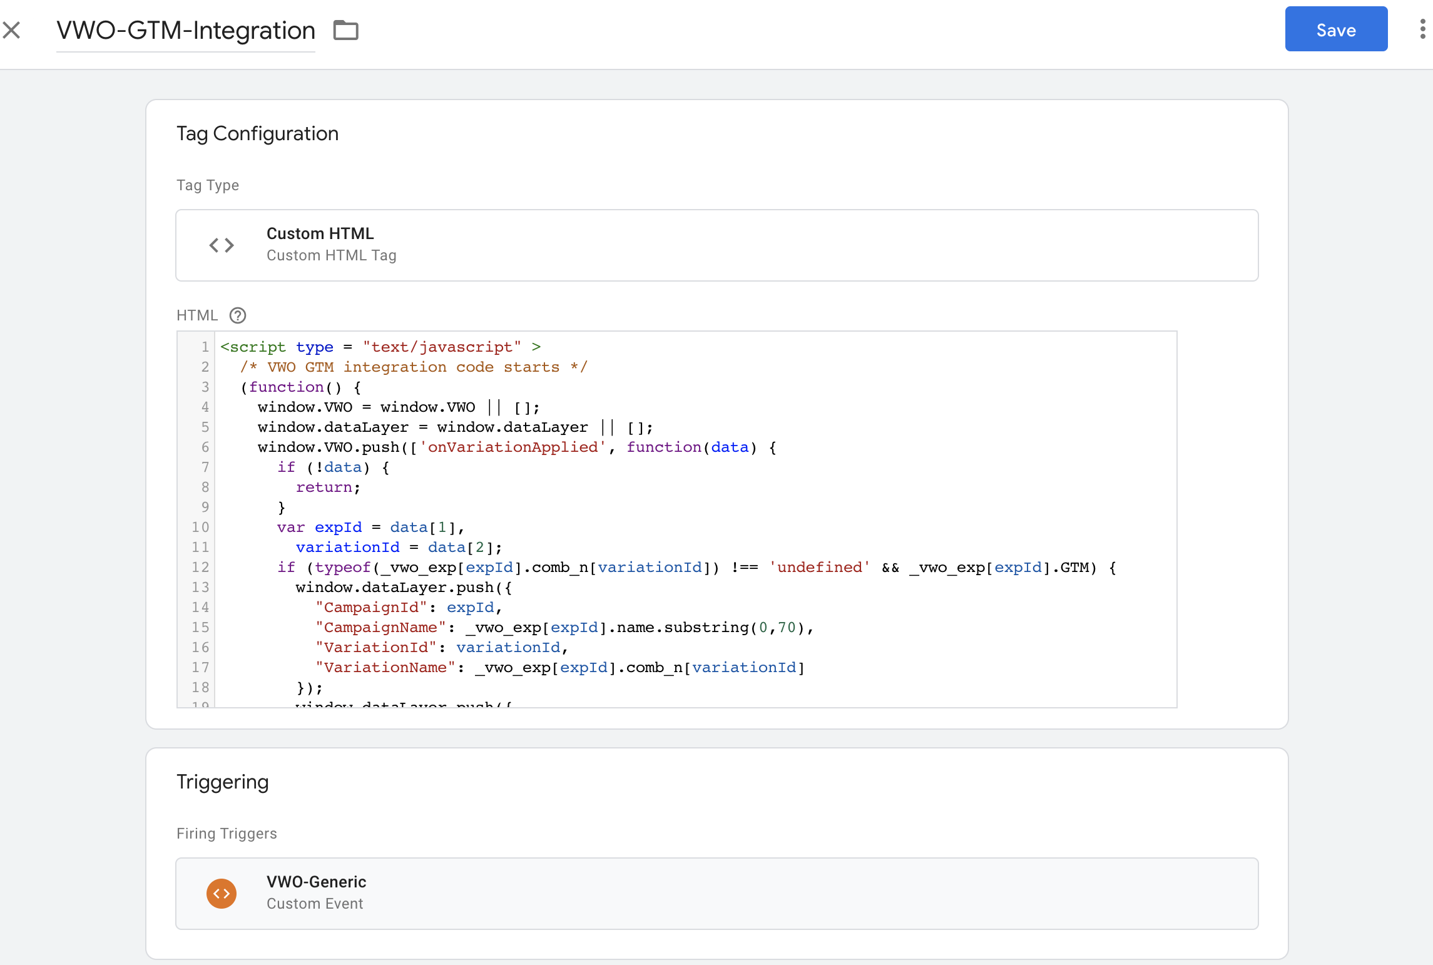
Task: Click window.dataLayer.push on line 13
Action: 404,587
